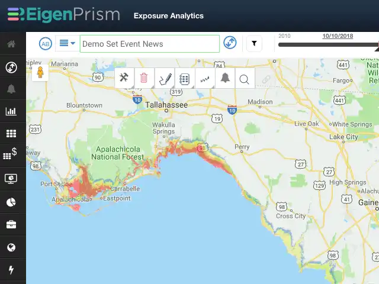Open the bar chart analytics icon
The width and height of the screenshot is (379, 284).
click(11, 111)
